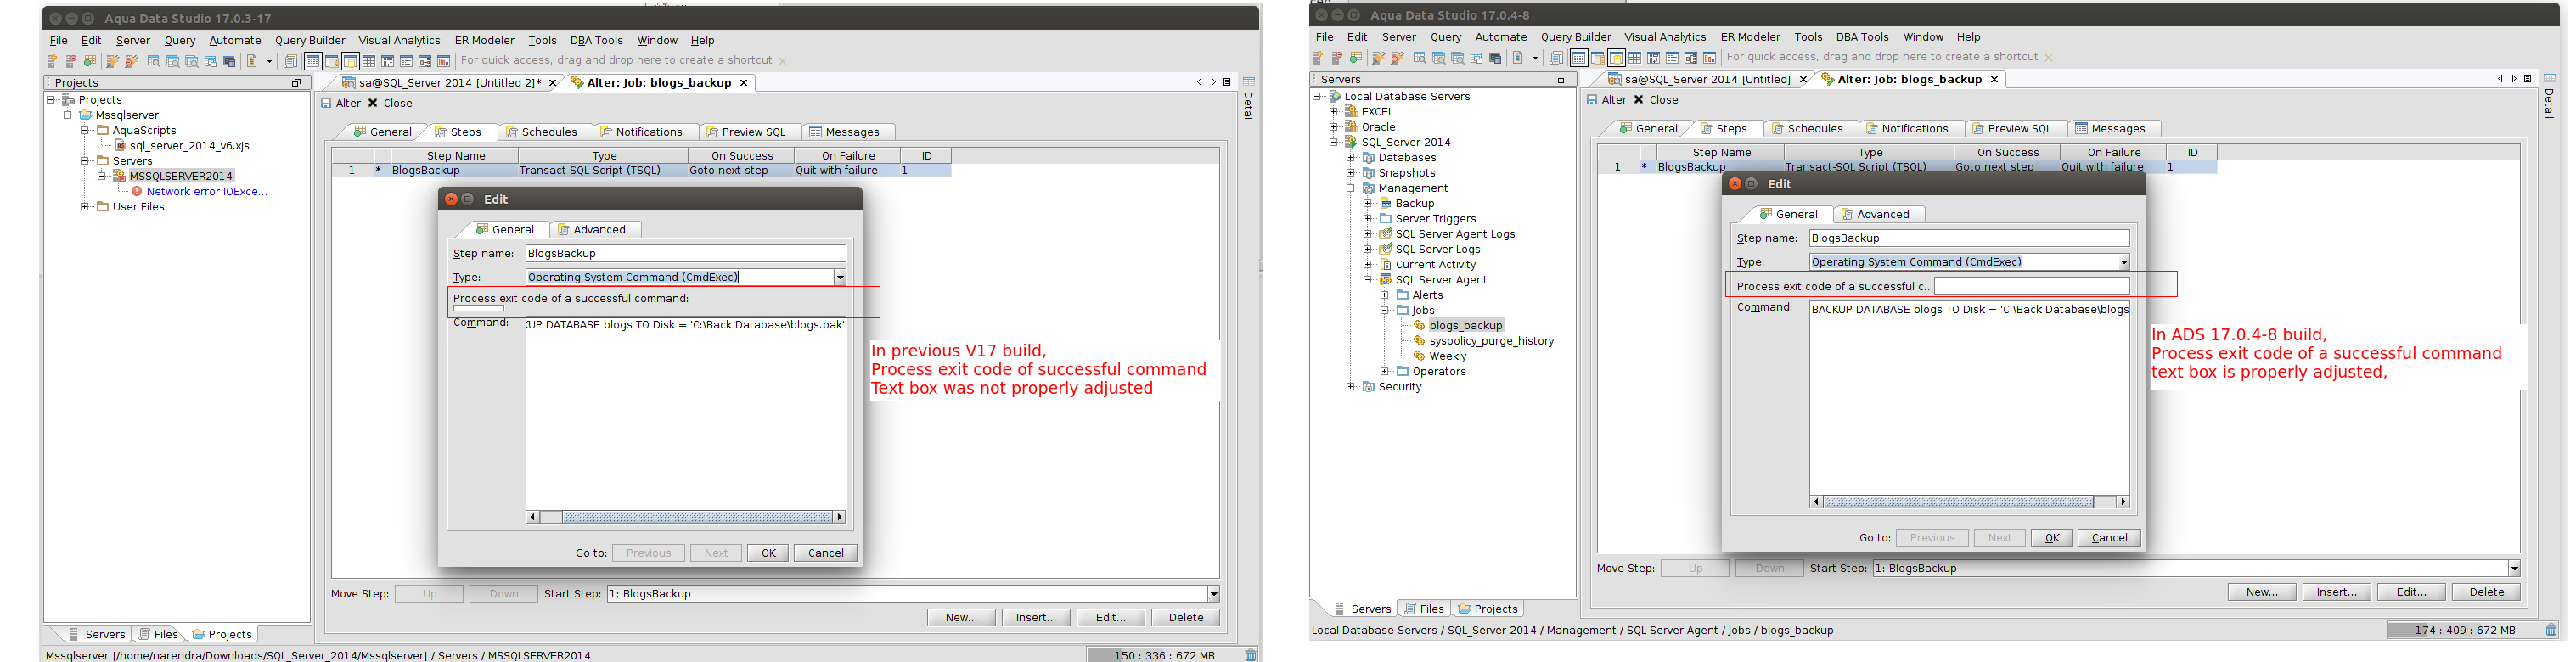Open the Start Step dropdown in the left window
Viewport: 2576px width, 662px height.
pos(1213,594)
